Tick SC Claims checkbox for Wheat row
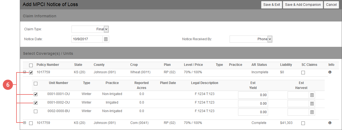Viewport: 342px width, 130px height. point(303,72)
